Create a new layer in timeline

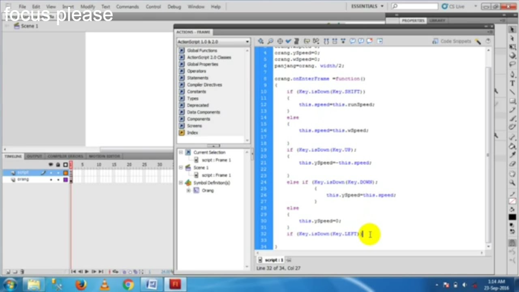(x=8, y=272)
